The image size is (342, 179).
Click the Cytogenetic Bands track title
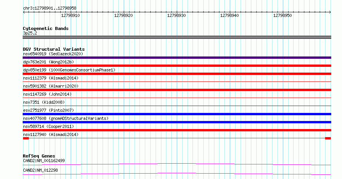[46, 28]
